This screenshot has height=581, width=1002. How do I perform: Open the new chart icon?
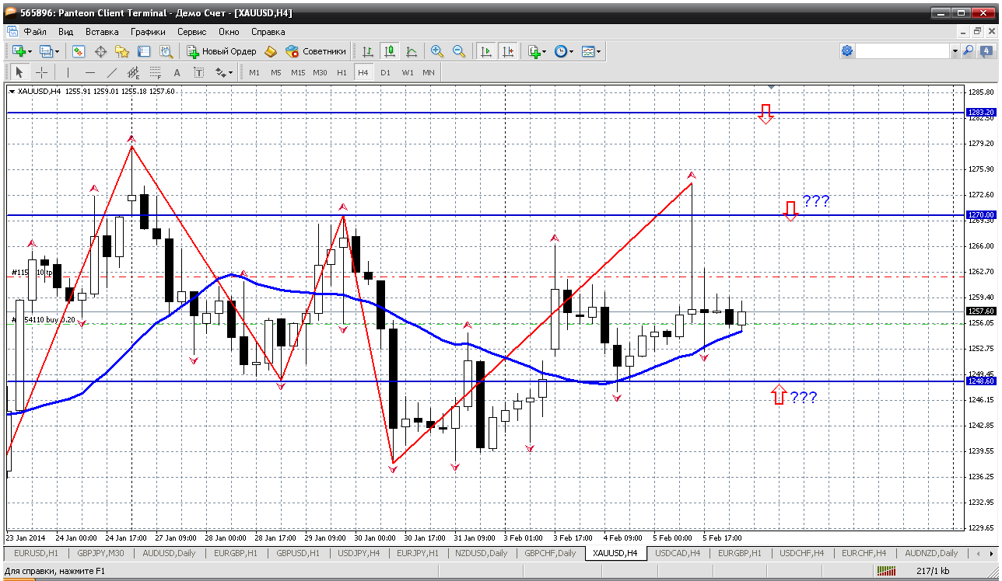19,51
